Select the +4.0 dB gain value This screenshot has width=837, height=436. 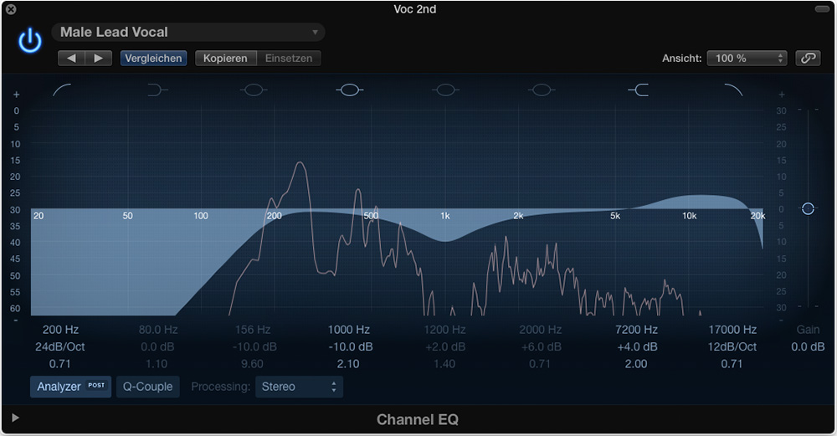(x=637, y=347)
